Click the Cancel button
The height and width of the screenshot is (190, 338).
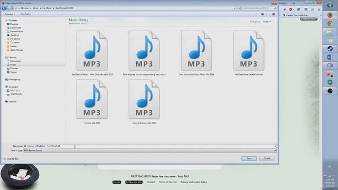267,158
